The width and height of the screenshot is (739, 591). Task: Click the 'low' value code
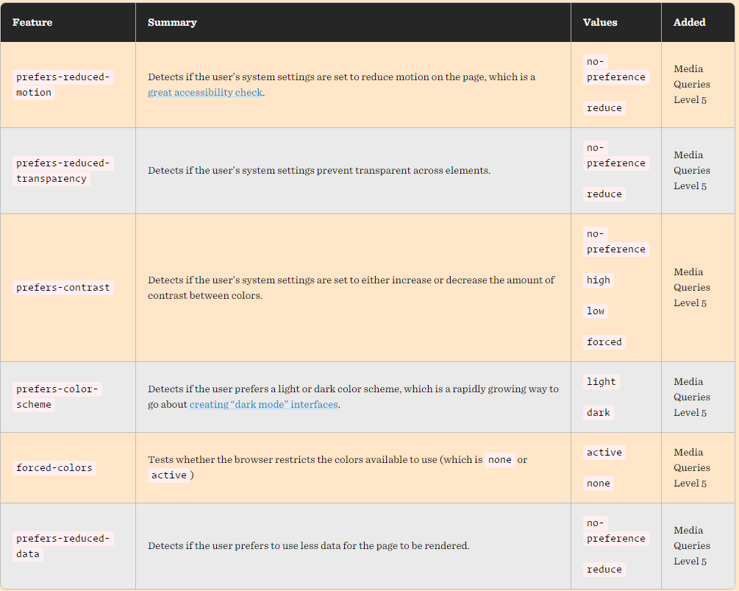click(x=596, y=311)
